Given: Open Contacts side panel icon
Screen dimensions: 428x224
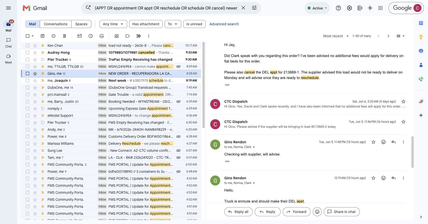Looking at the screenshot, I should coord(421,65).
